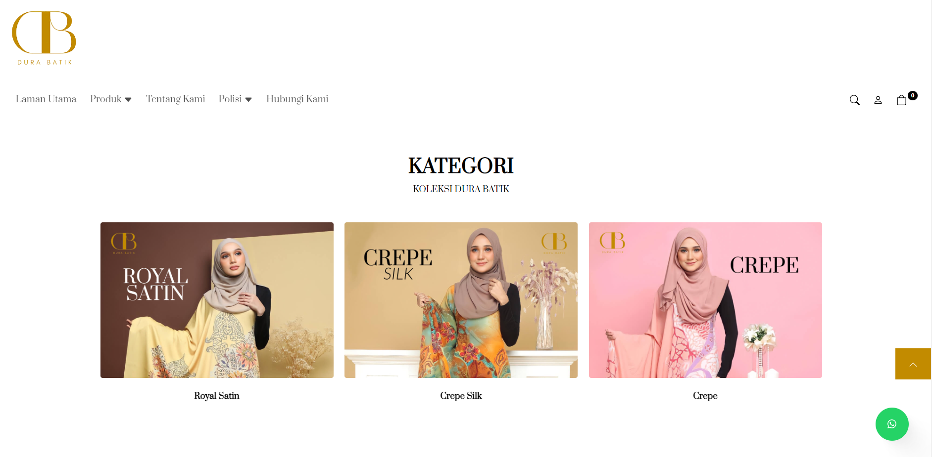This screenshot has height=457, width=932.
Task: Open the shopping bag cart icon
Action: [x=901, y=100]
